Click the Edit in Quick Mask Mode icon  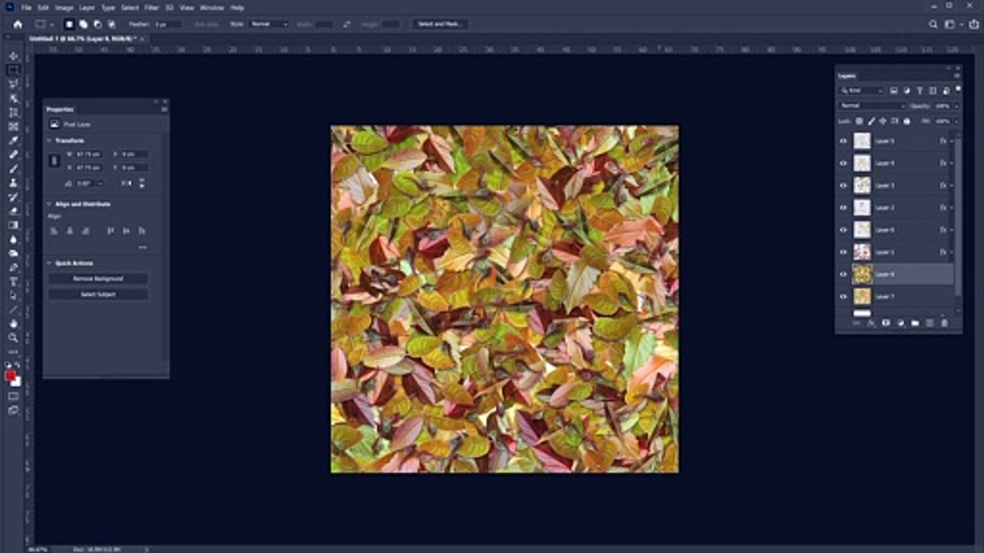tap(13, 396)
